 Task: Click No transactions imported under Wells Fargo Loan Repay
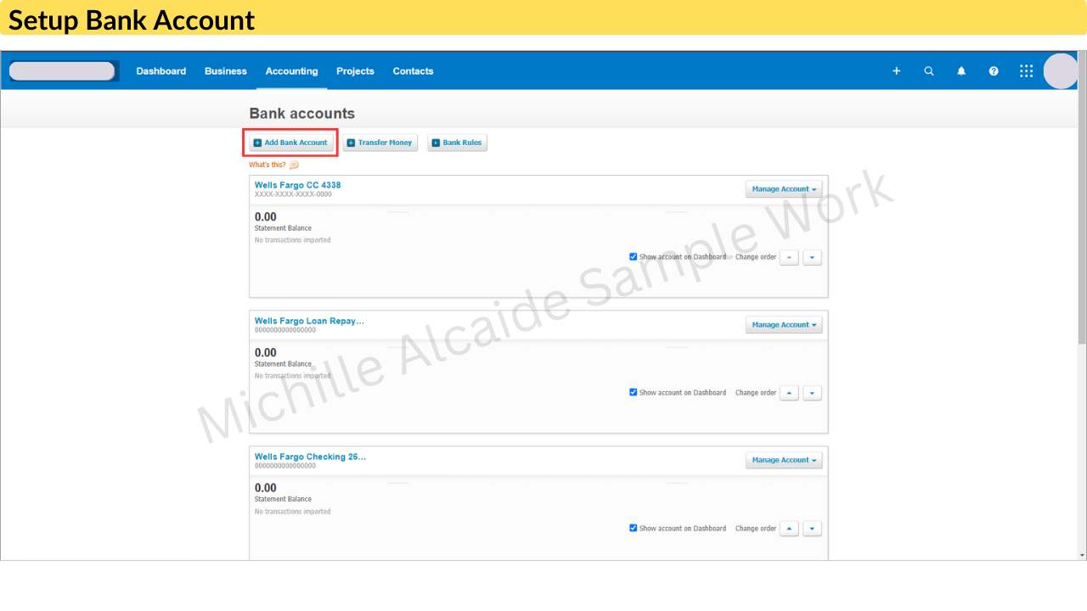[293, 376]
